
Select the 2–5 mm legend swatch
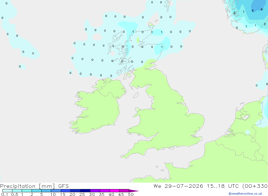(36, 191)
